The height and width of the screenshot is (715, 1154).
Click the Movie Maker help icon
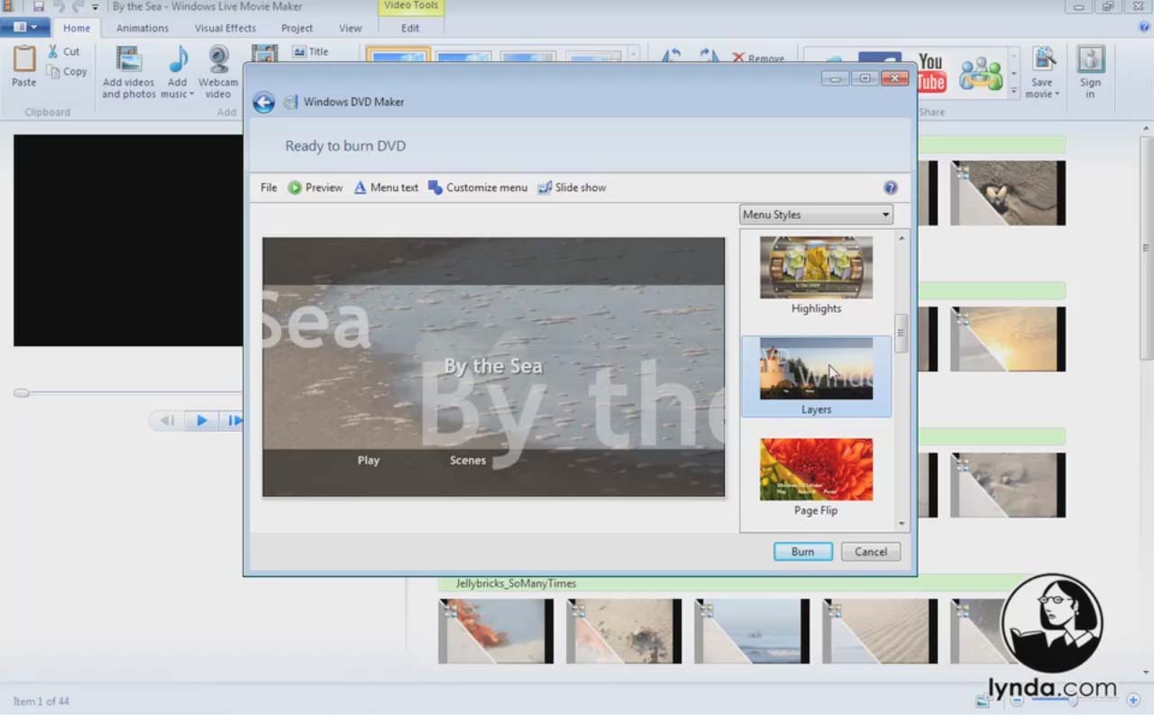(x=1144, y=27)
